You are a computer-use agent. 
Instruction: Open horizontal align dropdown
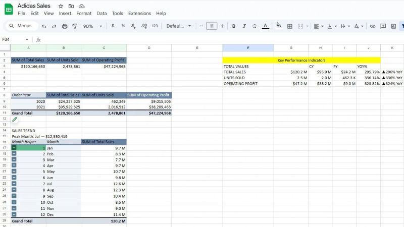point(319,26)
